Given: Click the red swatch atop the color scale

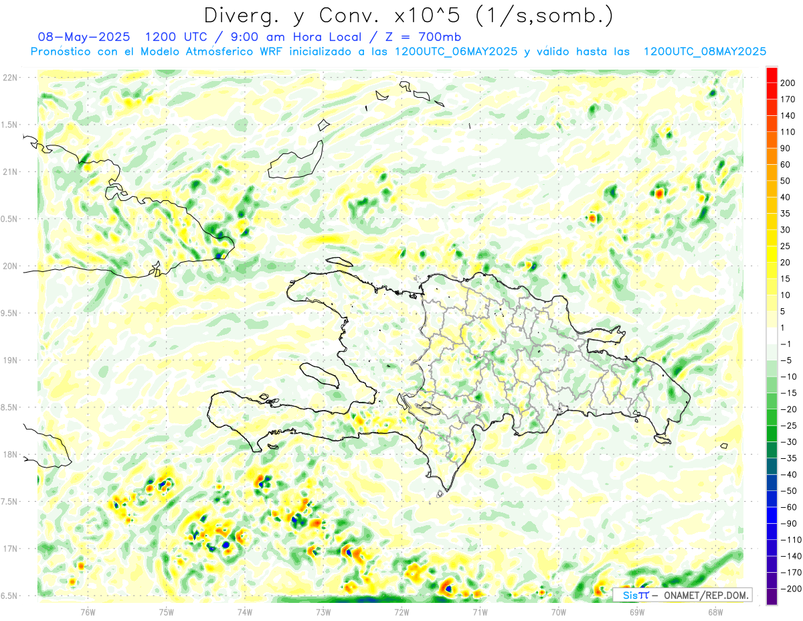Looking at the screenshot, I should click(x=772, y=75).
